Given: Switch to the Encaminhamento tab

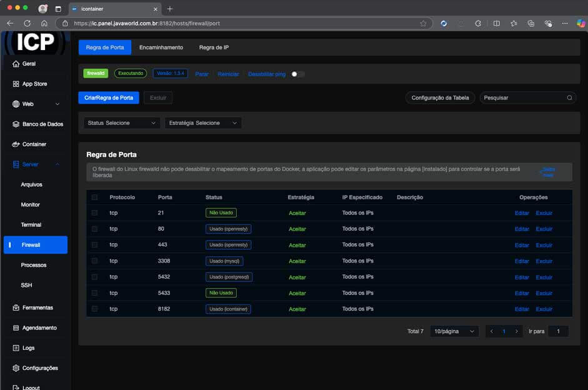Looking at the screenshot, I should (x=161, y=47).
